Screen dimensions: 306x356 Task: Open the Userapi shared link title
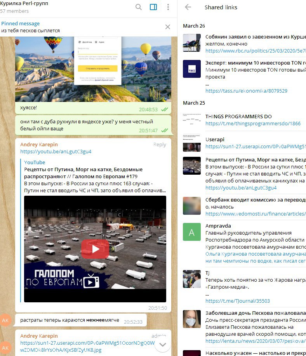tap(215, 140)
